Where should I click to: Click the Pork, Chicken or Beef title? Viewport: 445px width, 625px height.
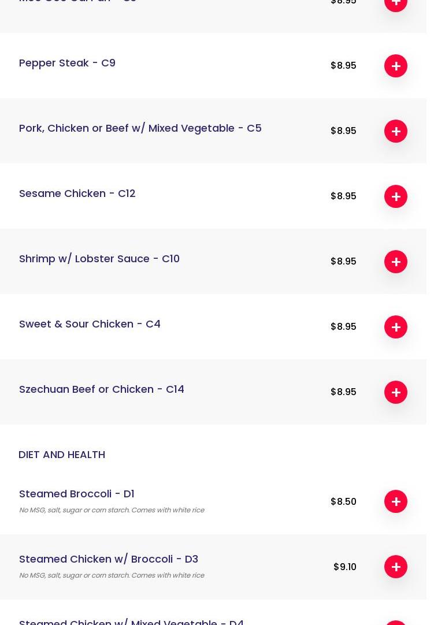tap(140, 128)
